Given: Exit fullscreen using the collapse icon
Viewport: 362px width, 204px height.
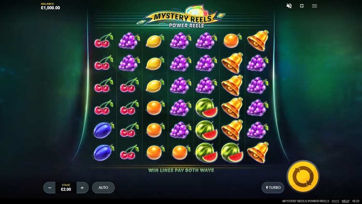Looking at the screenshot, I should tap(302, 6).
